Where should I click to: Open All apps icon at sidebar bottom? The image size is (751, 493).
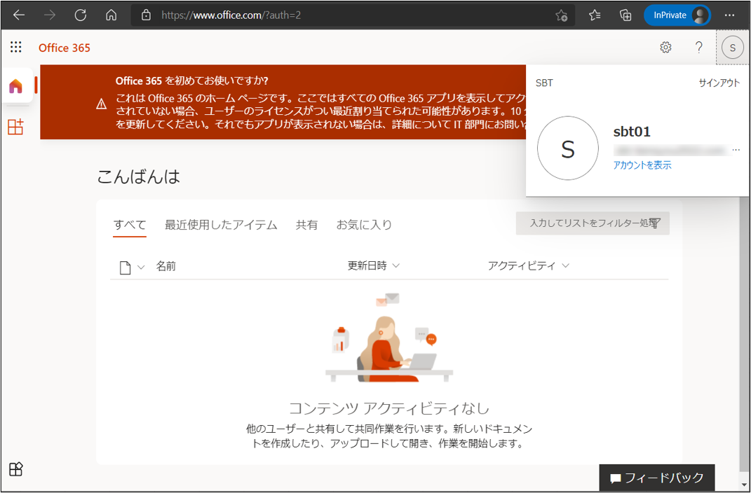pyautogui.click(x=16, y=469)
